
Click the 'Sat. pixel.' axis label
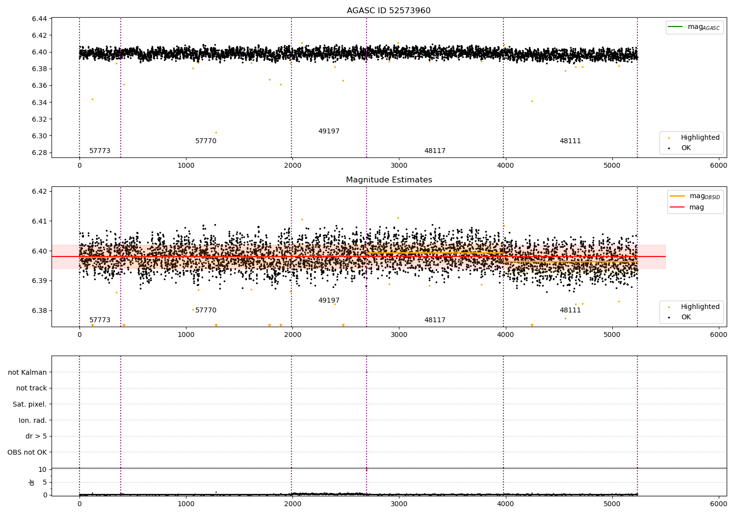tap(30, 405)
